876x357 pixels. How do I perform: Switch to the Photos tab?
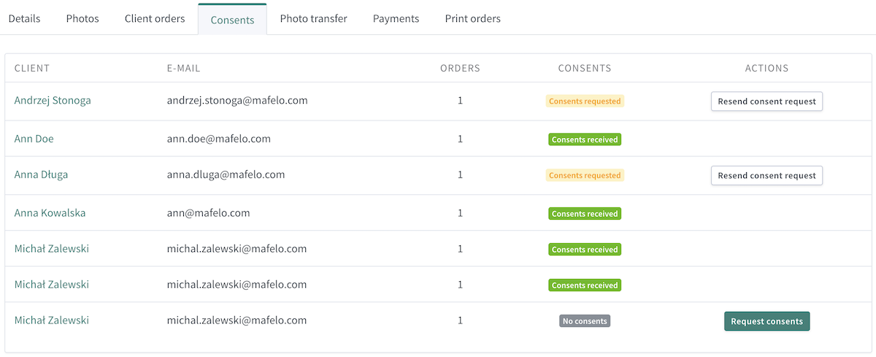pyautogui.click(x=82, y=18)
